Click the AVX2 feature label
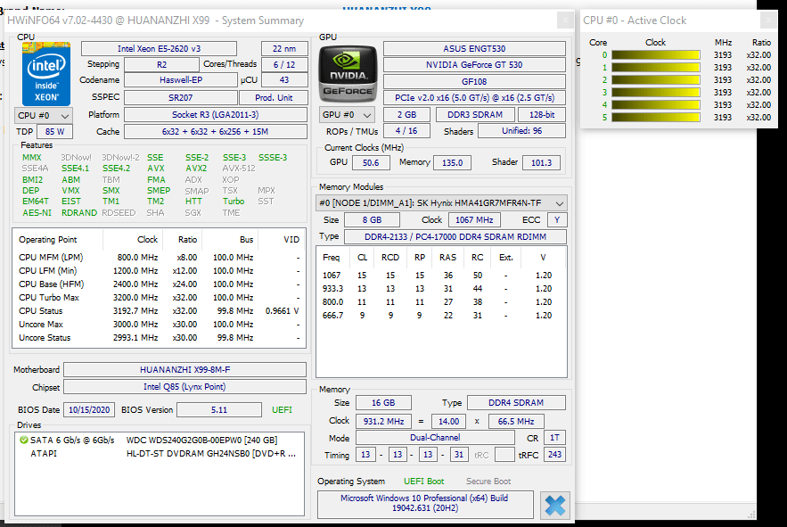 coord(196,169)
